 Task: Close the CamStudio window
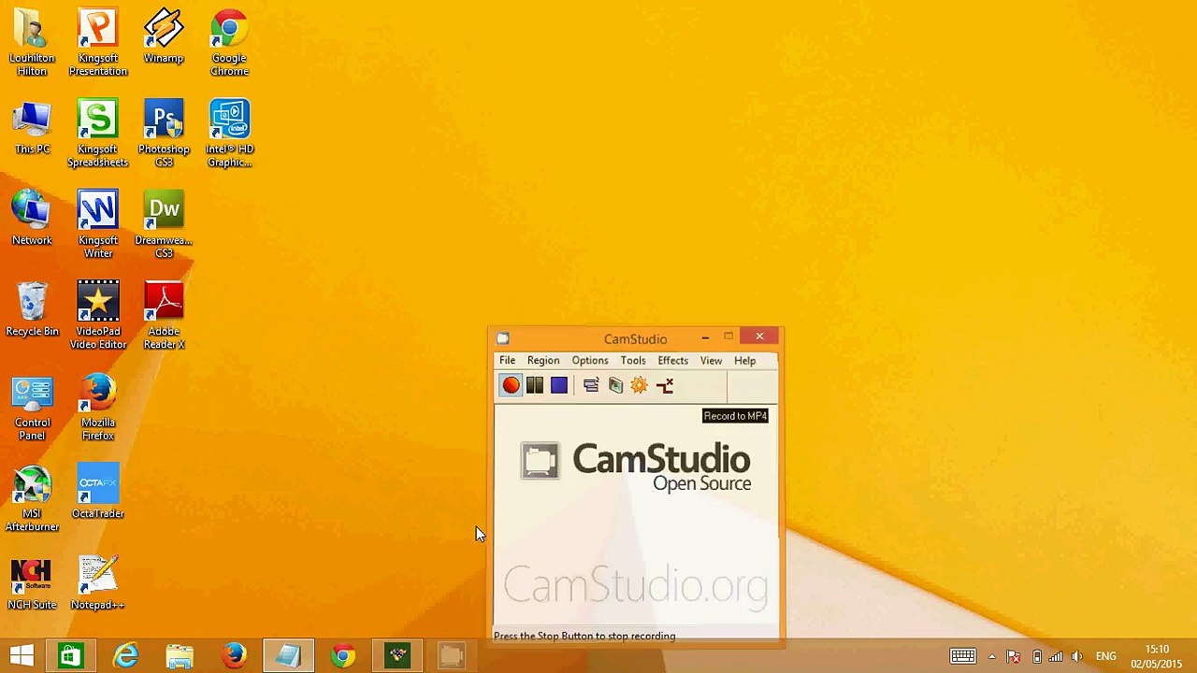point(759,336)
